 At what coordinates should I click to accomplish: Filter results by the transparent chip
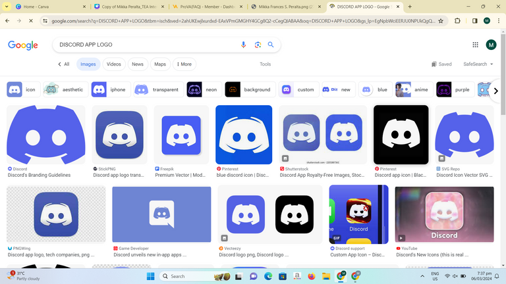158,89
